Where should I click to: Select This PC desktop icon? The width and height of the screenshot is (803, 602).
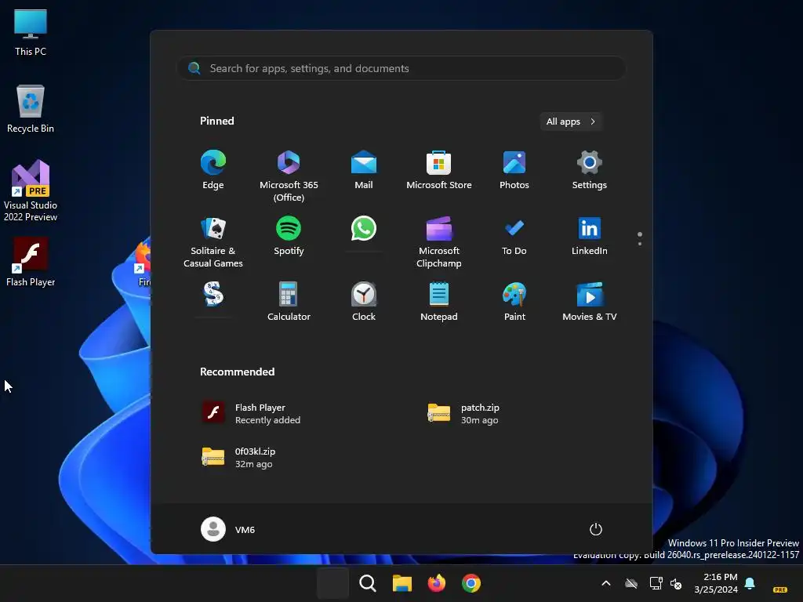[31, 33]
